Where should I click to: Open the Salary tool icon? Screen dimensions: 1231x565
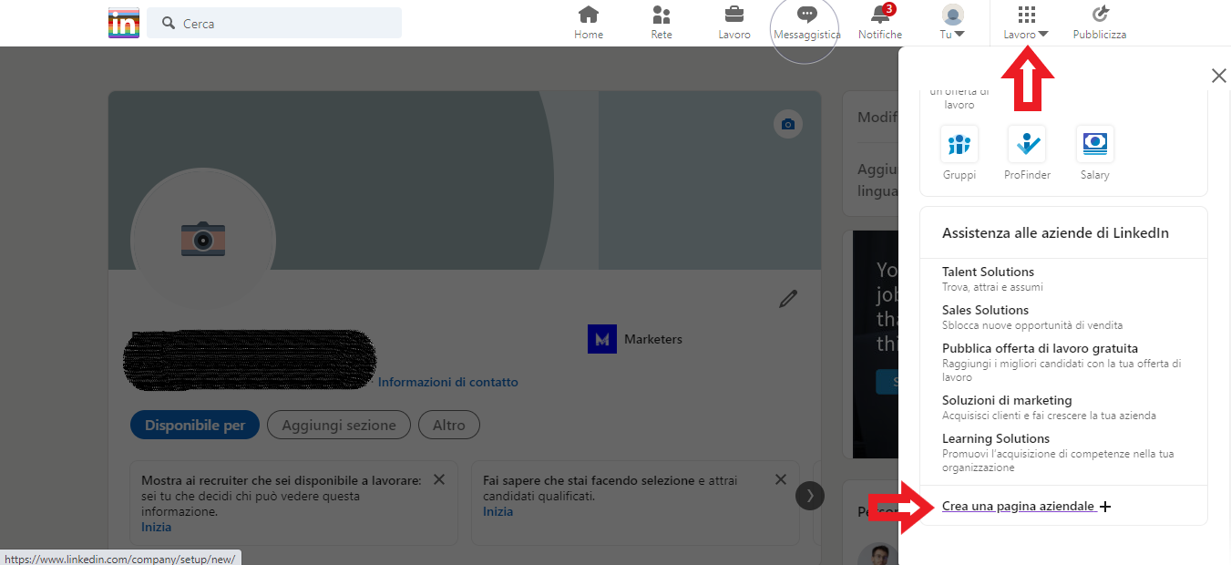click(1093, 144)
